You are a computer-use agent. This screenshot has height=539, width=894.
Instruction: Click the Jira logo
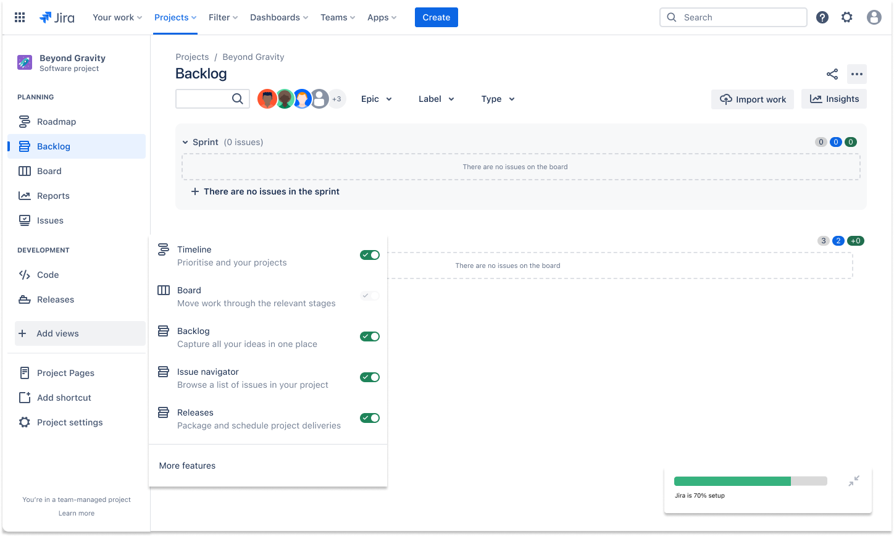pos(57,17)
